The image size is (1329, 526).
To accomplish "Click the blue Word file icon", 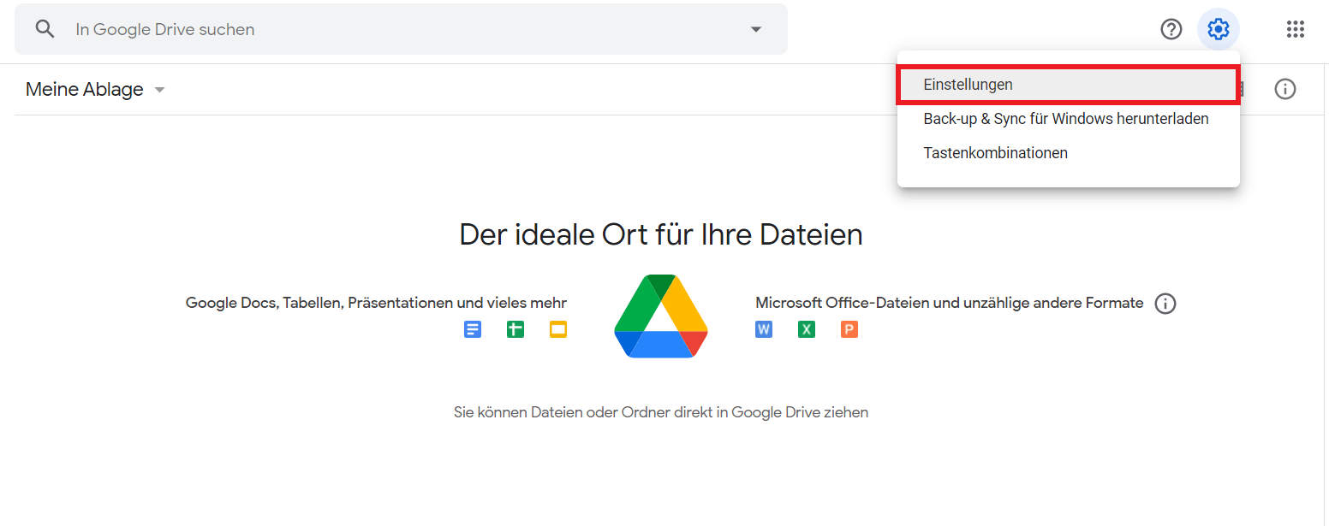I will click(x=764, y=329).
